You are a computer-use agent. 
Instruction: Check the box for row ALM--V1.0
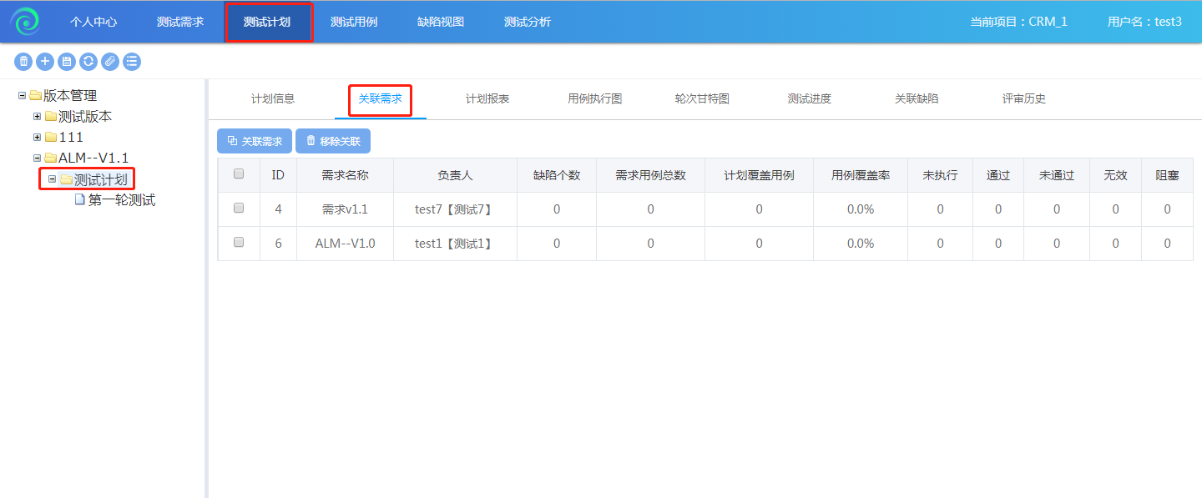[239, 243]
